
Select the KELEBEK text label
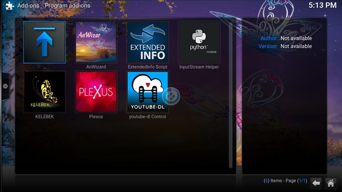tap(44, 116)
